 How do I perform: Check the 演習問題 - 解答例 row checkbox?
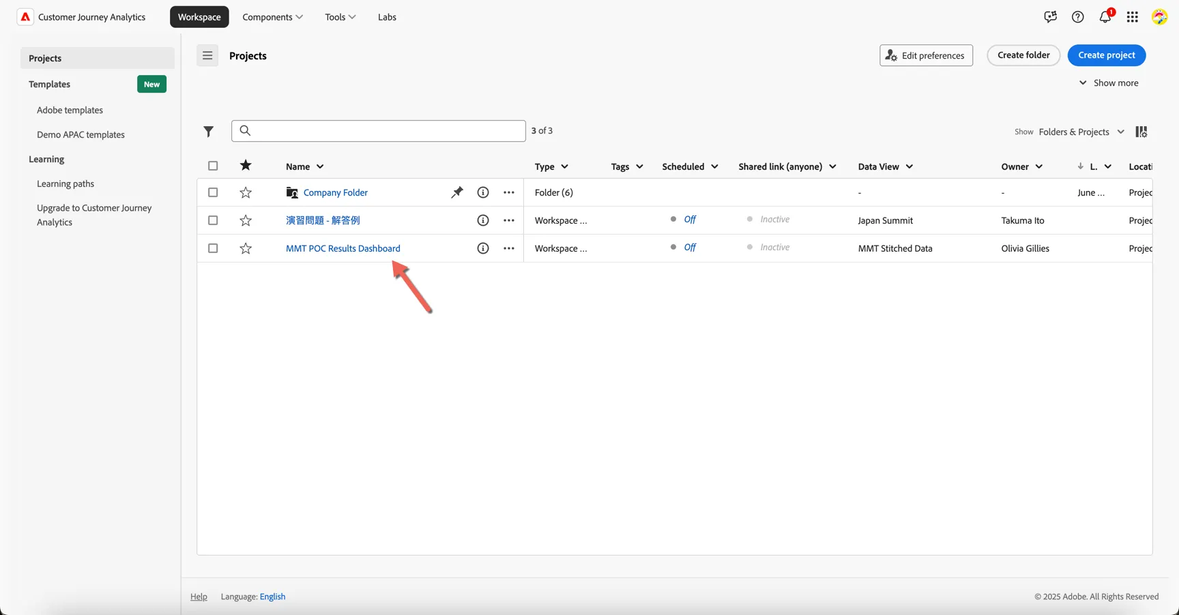click(213, 220)
